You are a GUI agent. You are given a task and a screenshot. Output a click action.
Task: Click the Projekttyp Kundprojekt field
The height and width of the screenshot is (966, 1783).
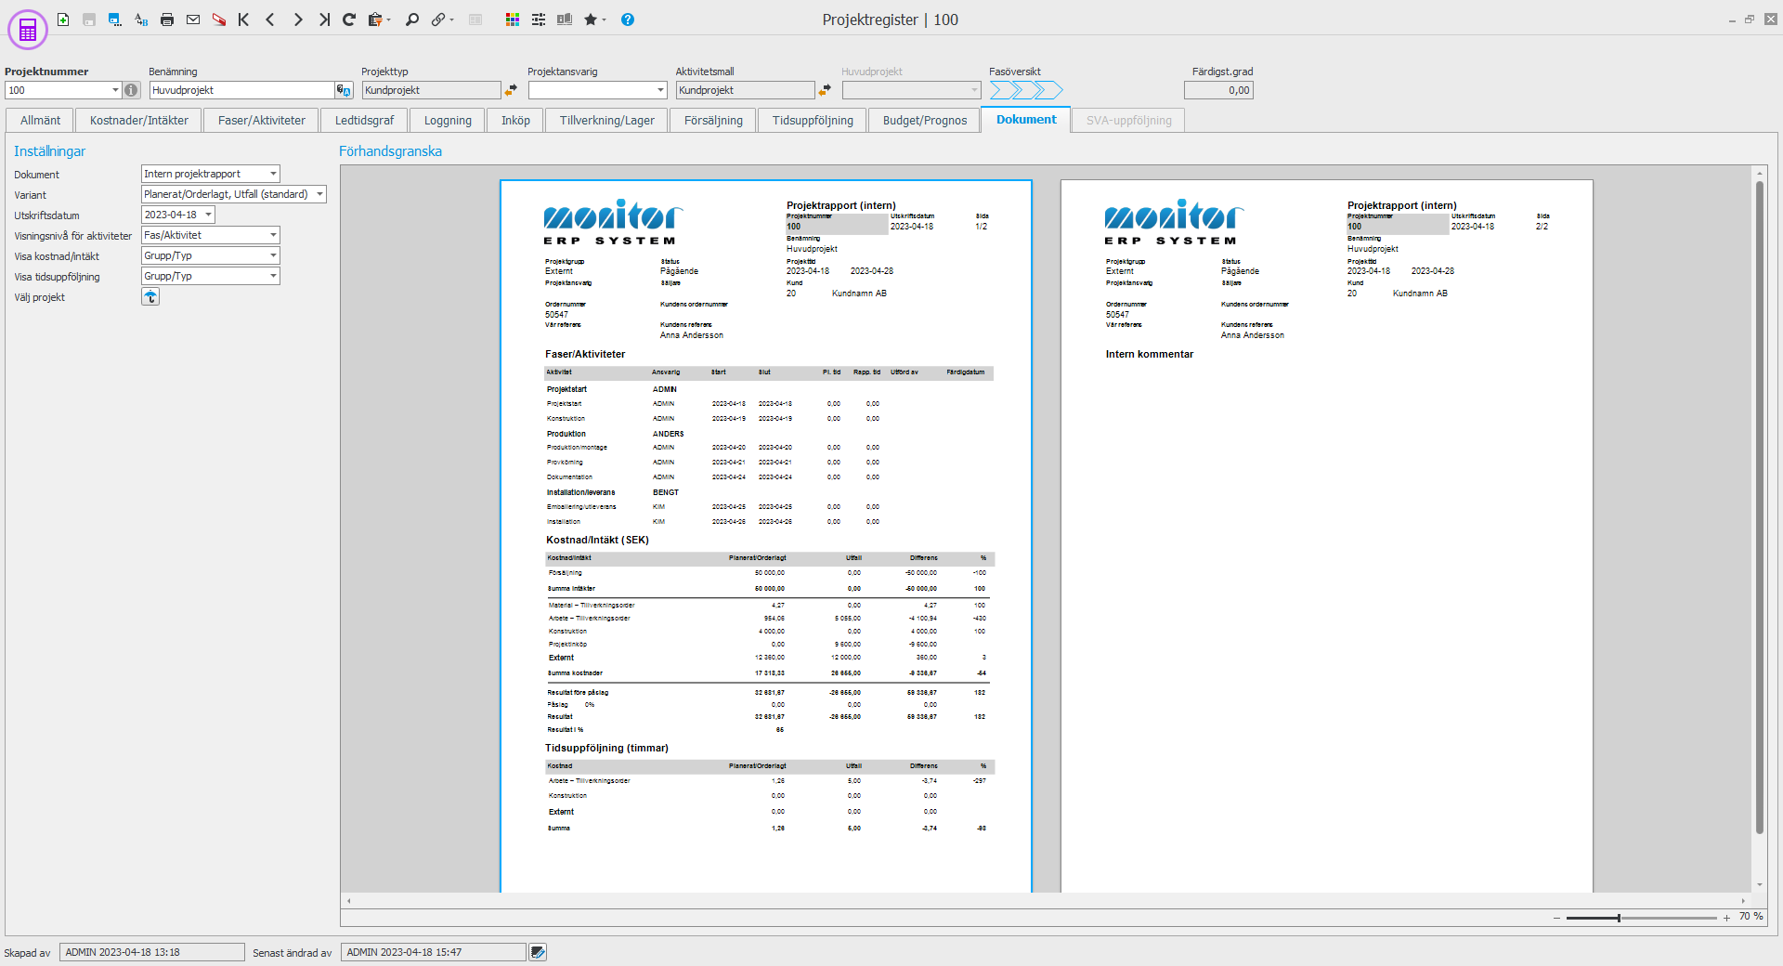point(431,90)
